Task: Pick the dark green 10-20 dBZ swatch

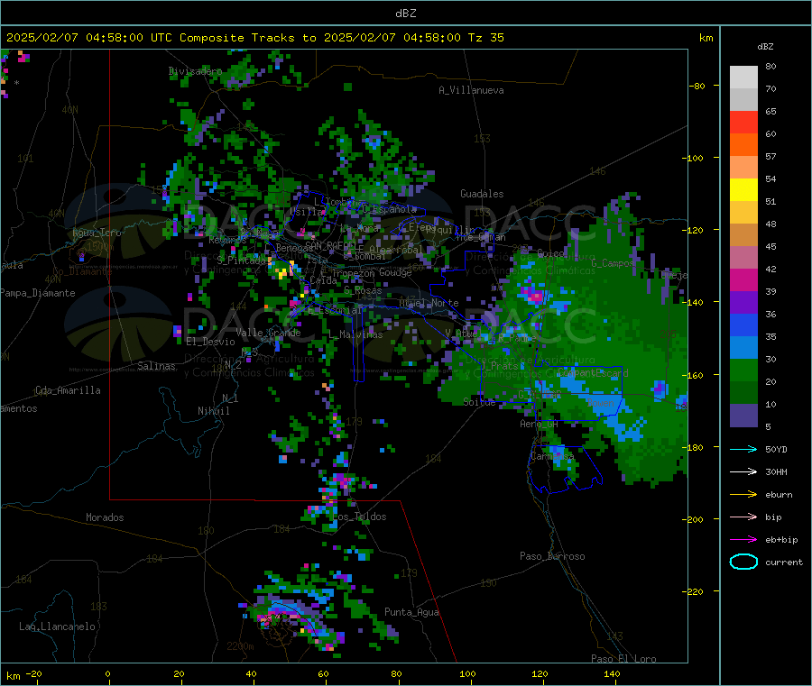Action: point(743,393)
